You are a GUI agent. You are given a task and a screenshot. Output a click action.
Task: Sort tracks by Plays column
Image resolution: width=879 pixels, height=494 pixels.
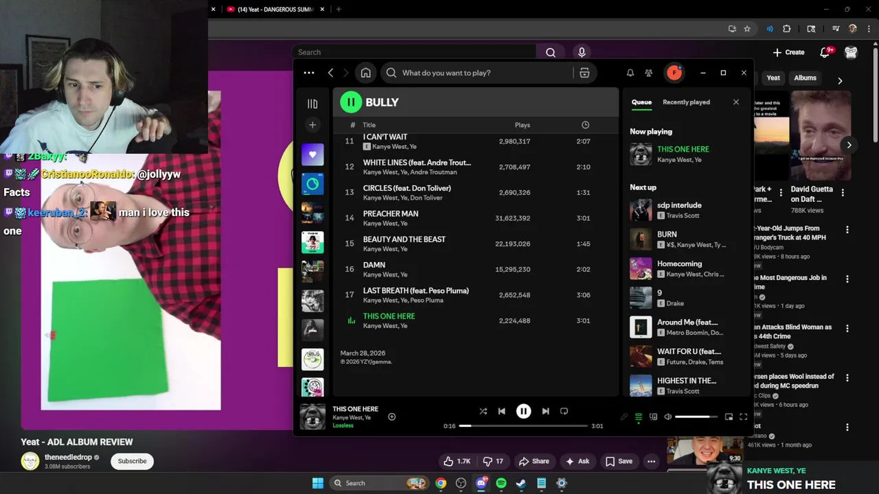tap(522, 125)
